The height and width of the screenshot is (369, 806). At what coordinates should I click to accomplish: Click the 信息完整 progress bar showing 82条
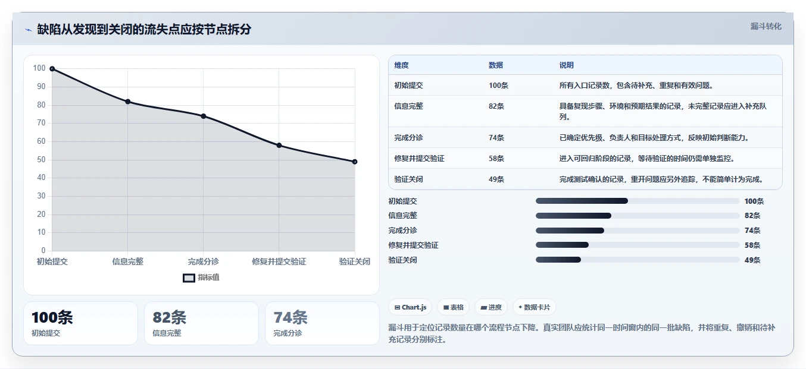pyautogui.click(x=638, y=216)
